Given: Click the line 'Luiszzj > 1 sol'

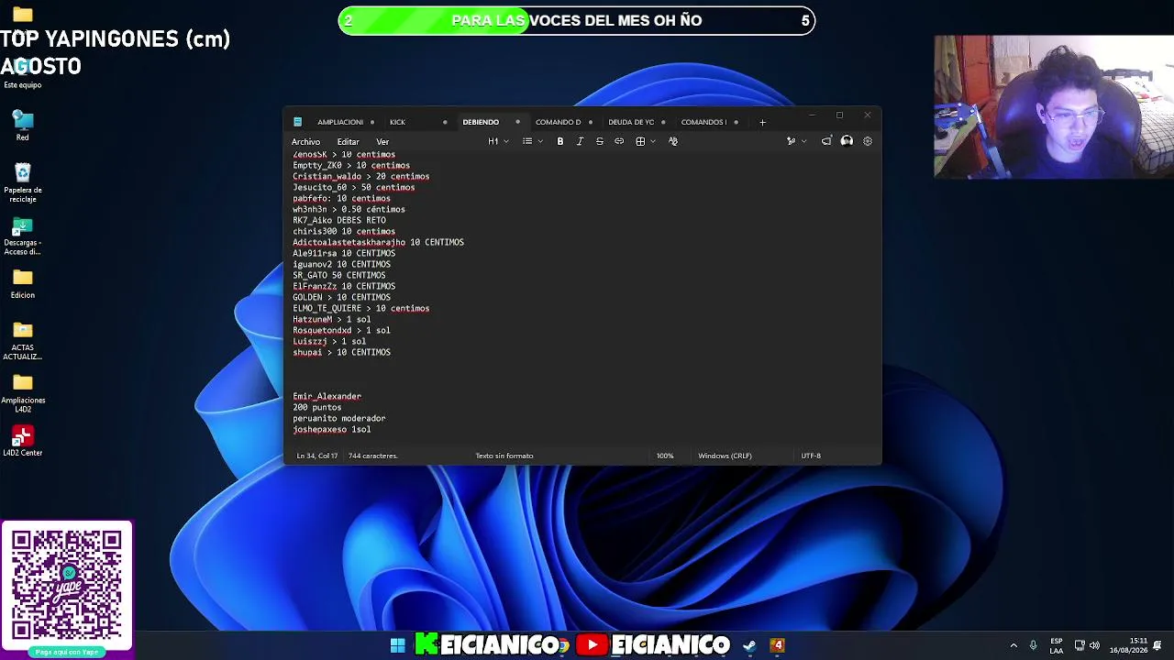Looking at the screenshot, I should 329,341.
